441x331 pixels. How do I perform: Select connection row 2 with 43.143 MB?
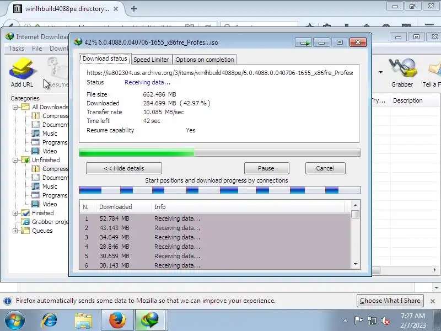click(215, 228)
